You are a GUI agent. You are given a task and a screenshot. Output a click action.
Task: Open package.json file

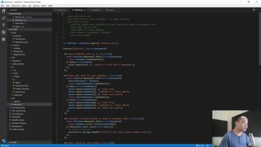(30, 126)
